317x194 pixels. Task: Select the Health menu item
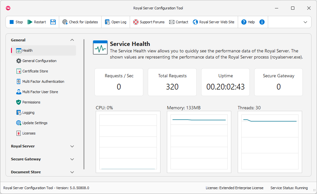coord(43,50)
